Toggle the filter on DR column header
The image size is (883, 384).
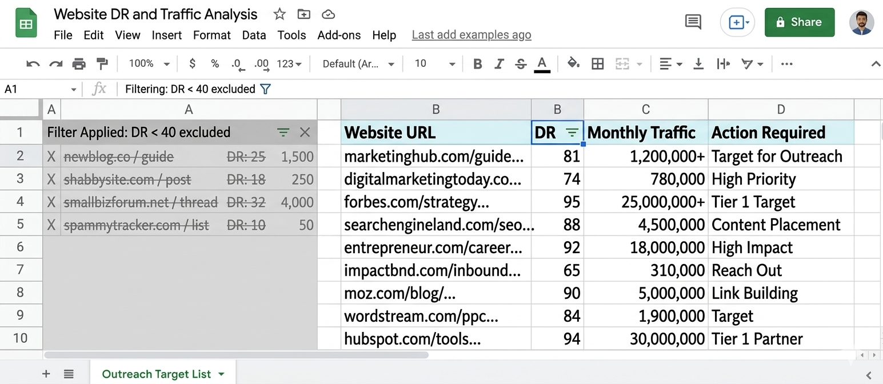tap(573, 132)
